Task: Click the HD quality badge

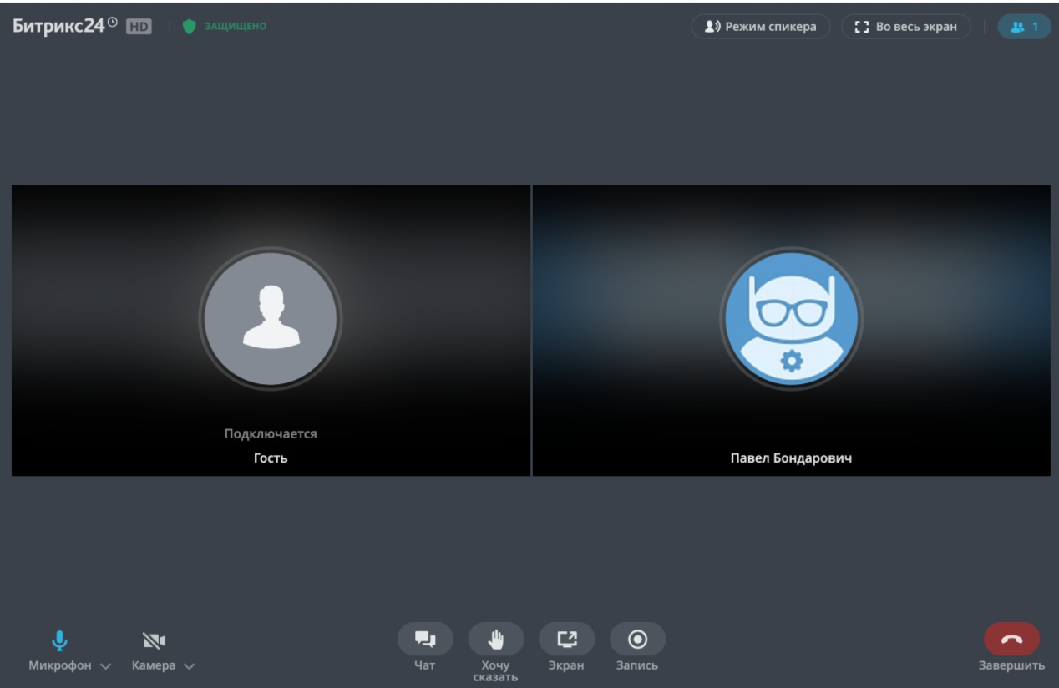Action: pyautogui.click(x=139, y=27)
